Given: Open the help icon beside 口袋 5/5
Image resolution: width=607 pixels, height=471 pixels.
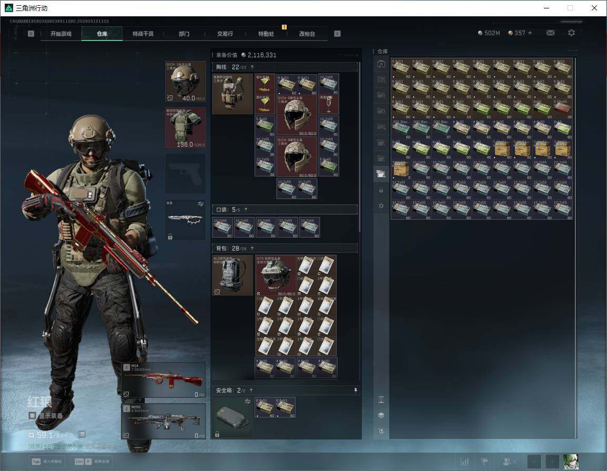Looking at the screenshot, I should coord(246,209).
